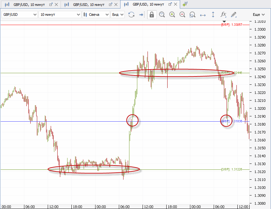Open the 'Бид' price side dropdown
Screen dimensions: 271x209
point(118,15)
